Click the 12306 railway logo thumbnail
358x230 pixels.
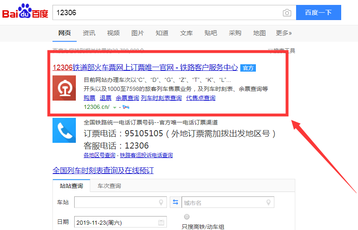click(x=64, y=88)
